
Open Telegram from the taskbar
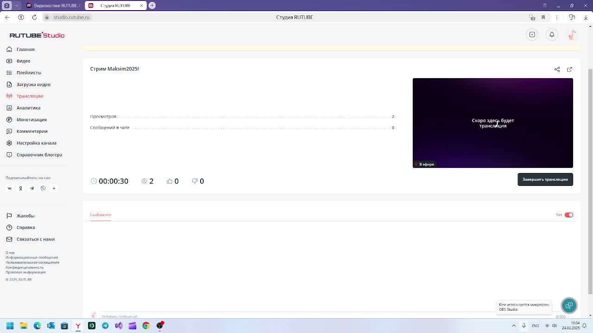coord(105,326)
